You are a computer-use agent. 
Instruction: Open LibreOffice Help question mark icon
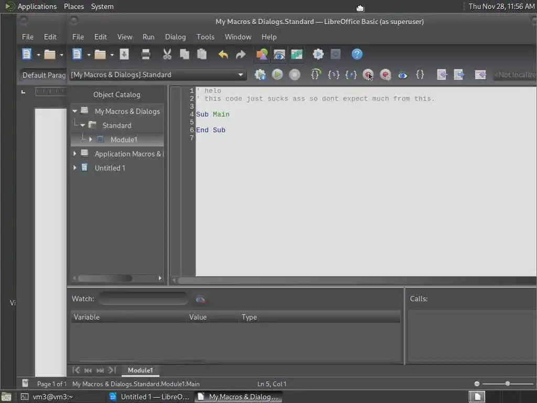[357, 54]
